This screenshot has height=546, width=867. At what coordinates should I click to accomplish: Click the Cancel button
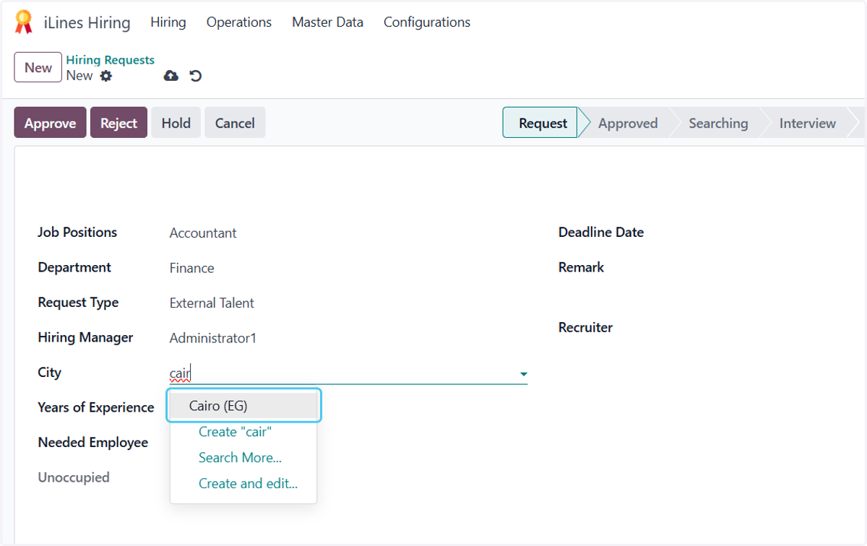pyautogui.click(x=235, y=123)
